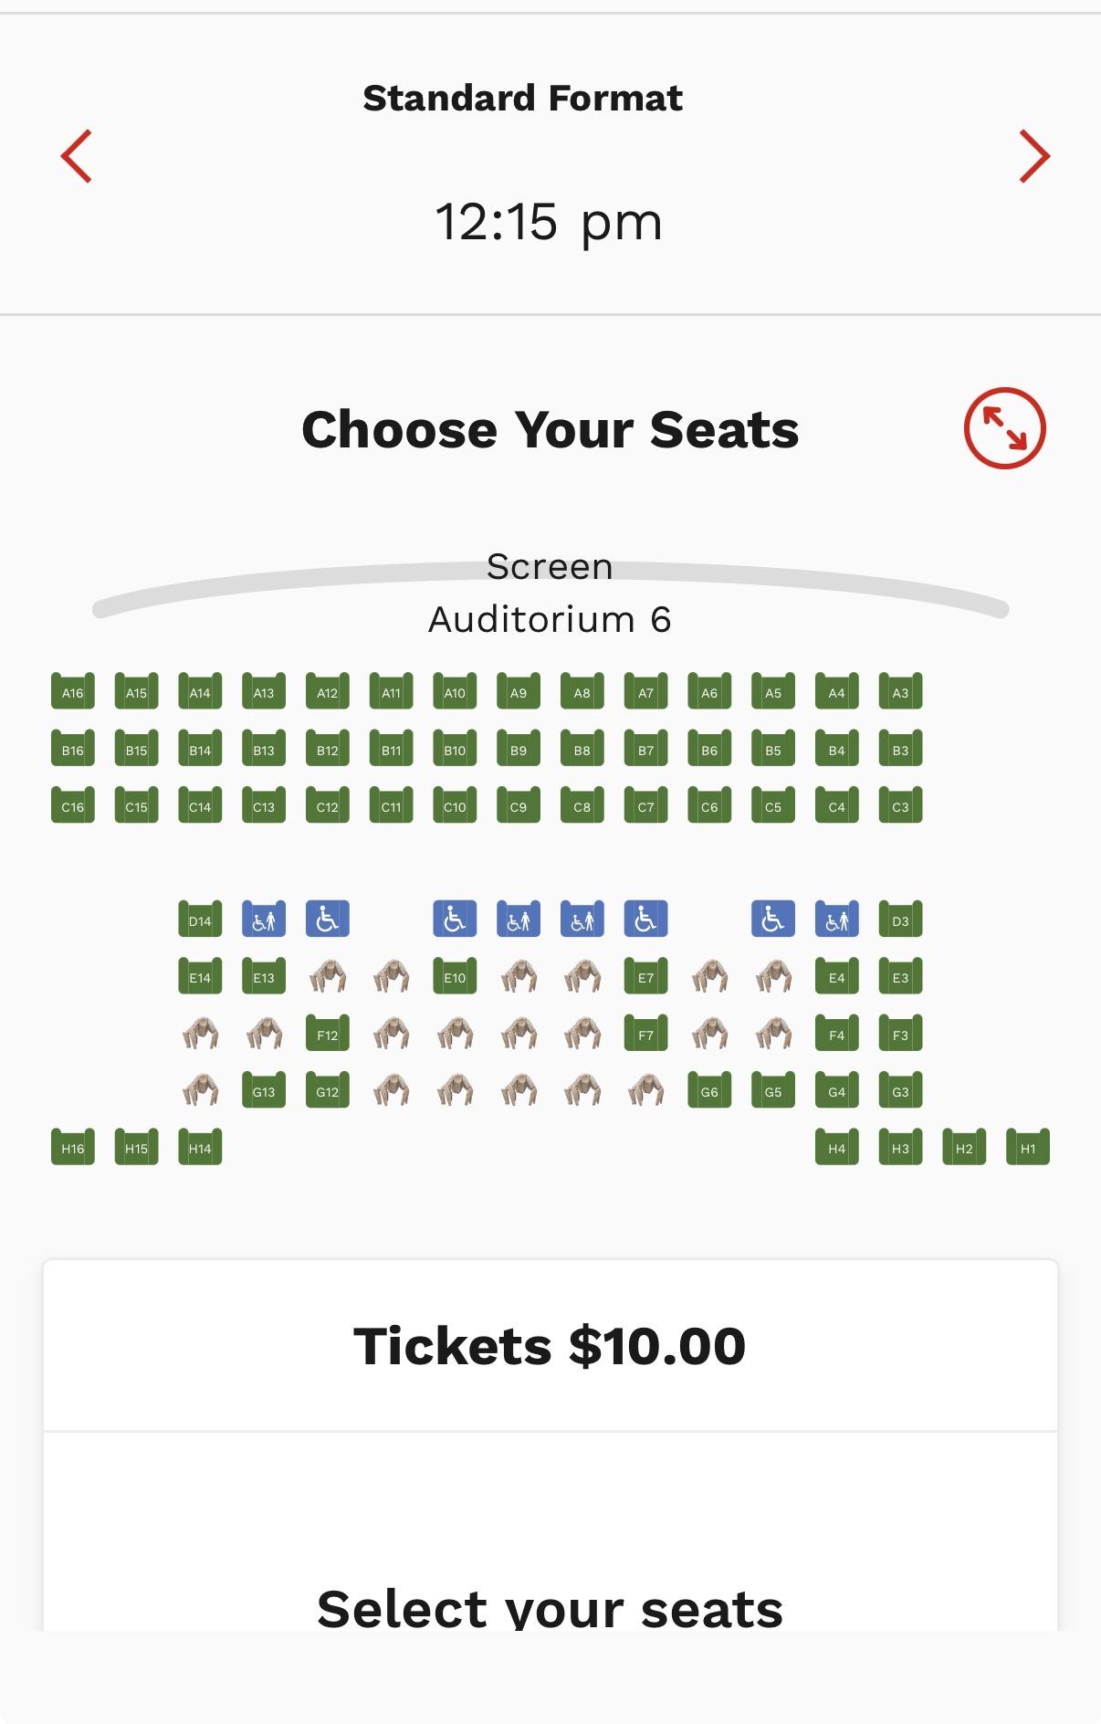Select seat C8
The height and width of the screenshot is (1724, 1101).
click(x=582, y=805)
